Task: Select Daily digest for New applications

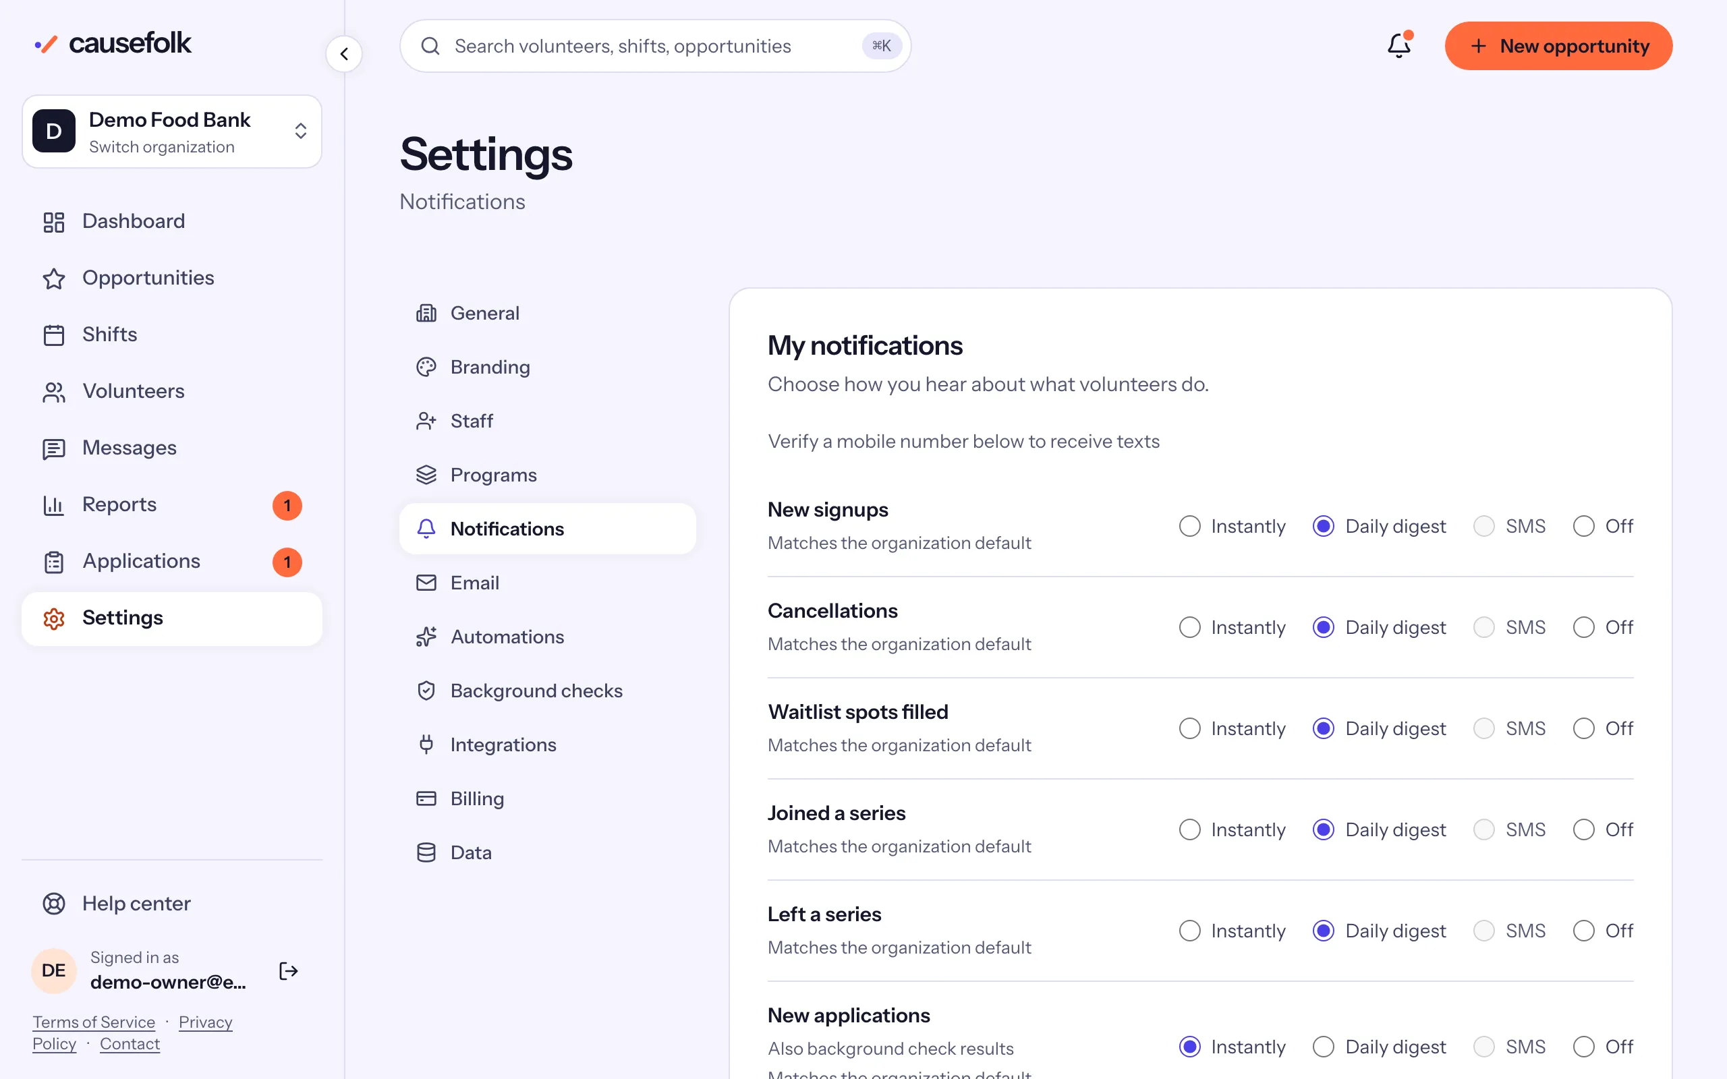Action: (x=1323, y=1046)
